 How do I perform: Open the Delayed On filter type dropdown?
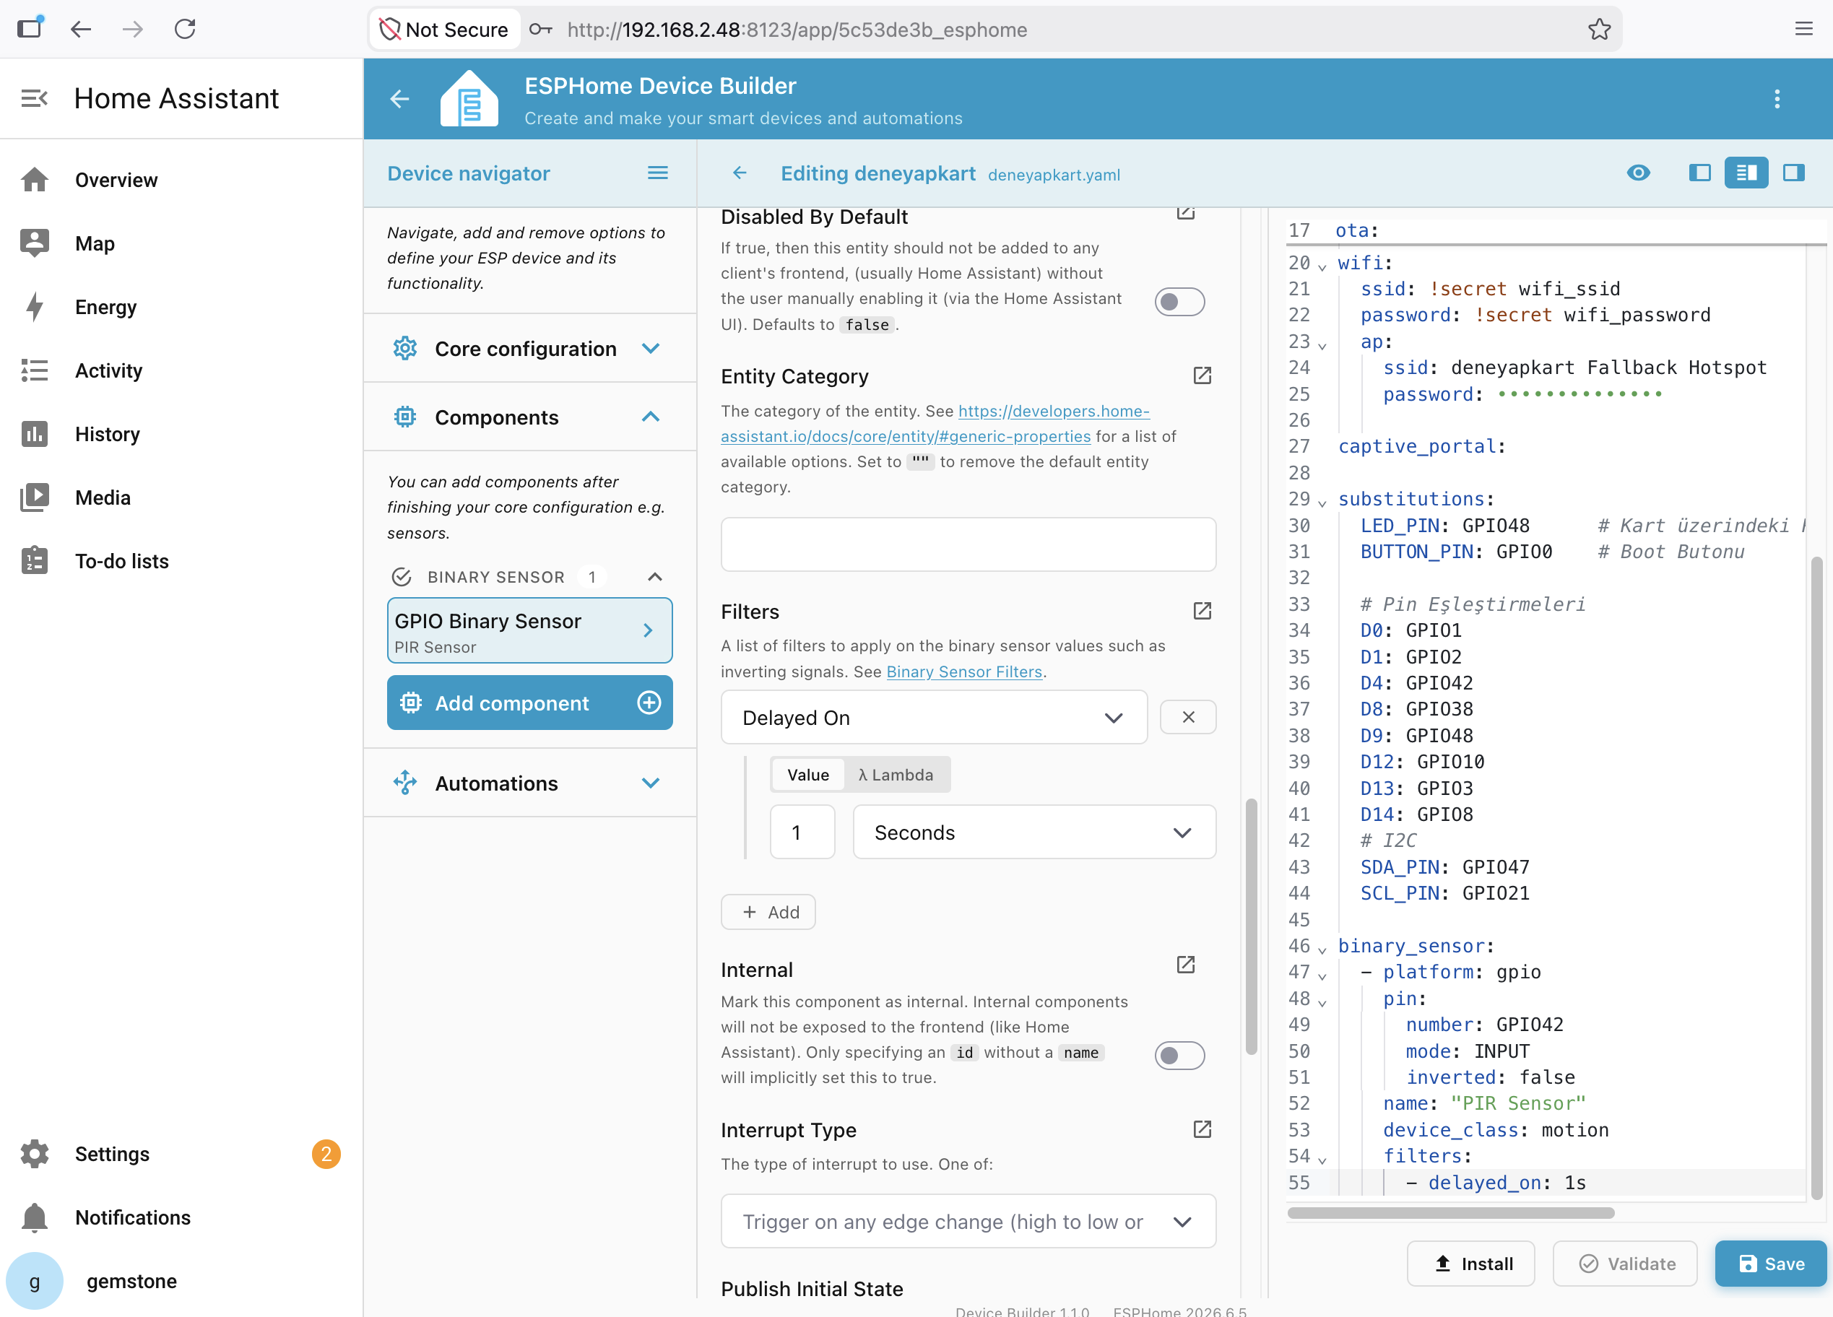coord(933,718)
